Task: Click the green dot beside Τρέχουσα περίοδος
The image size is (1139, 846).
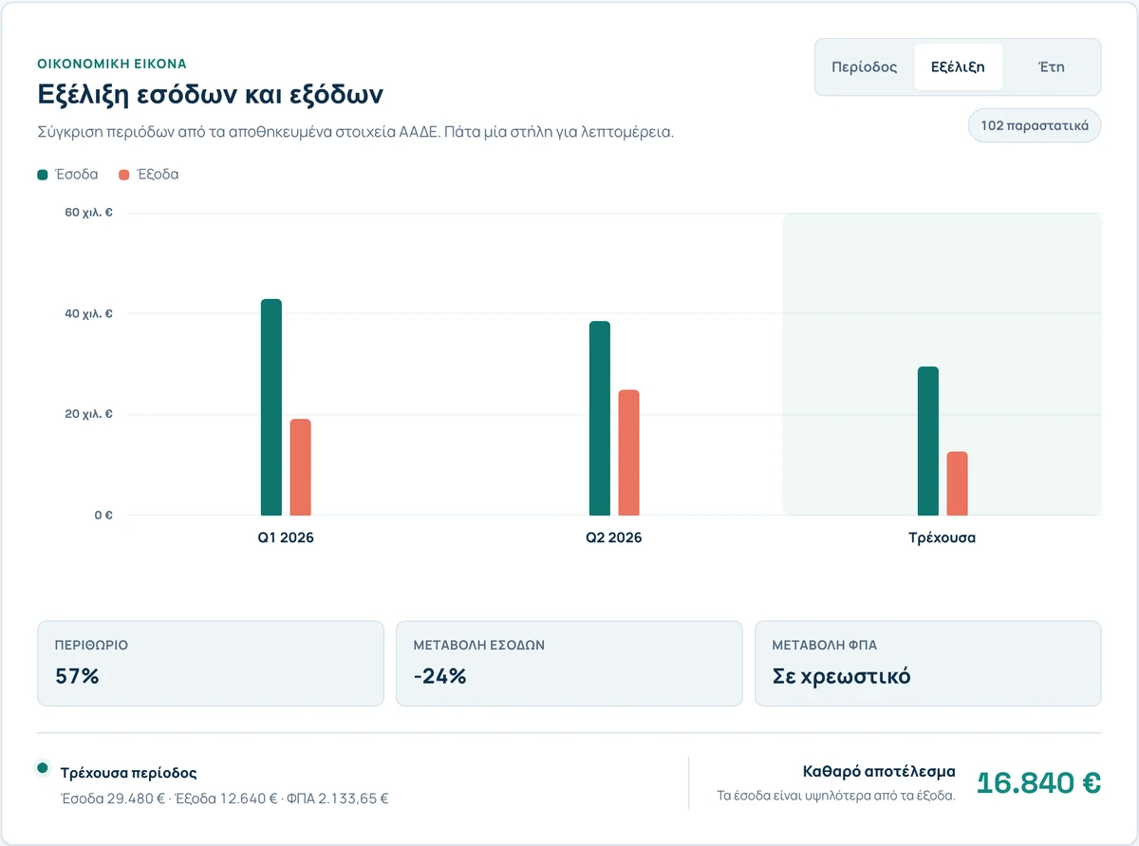Action: pyautogui.click(x=43, y=768)
